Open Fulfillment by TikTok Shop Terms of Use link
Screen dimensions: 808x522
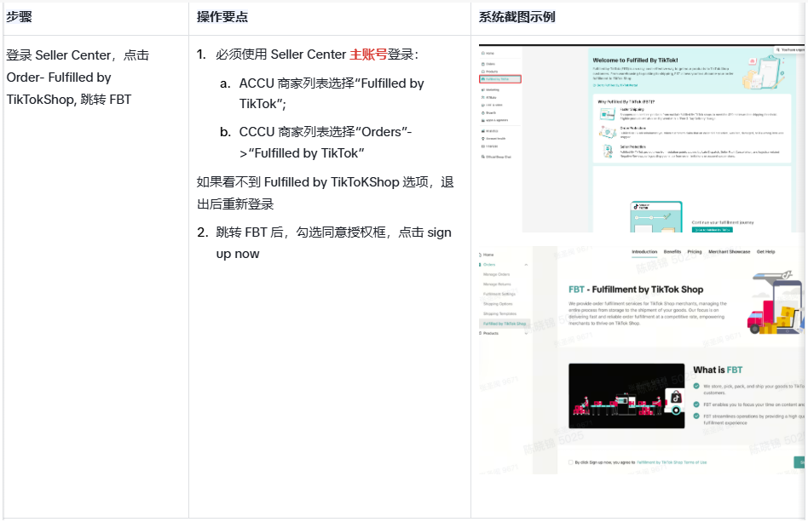pyautogui.click(x=672, y=462)
